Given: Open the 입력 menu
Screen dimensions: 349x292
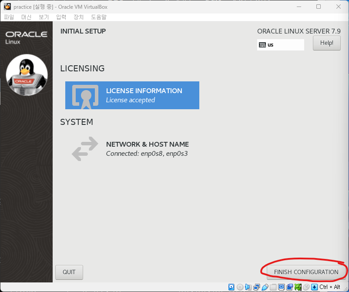Looking at the screenshot, I should point(61,17).
